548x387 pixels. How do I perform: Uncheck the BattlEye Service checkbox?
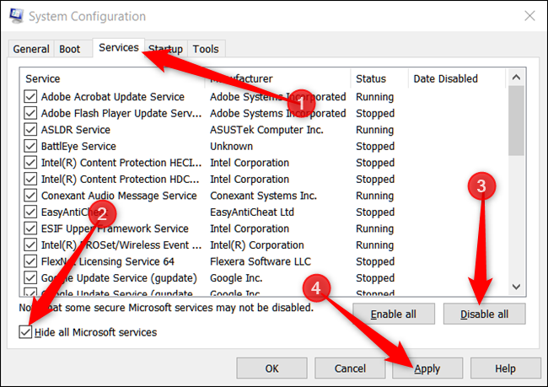point(30,146)
